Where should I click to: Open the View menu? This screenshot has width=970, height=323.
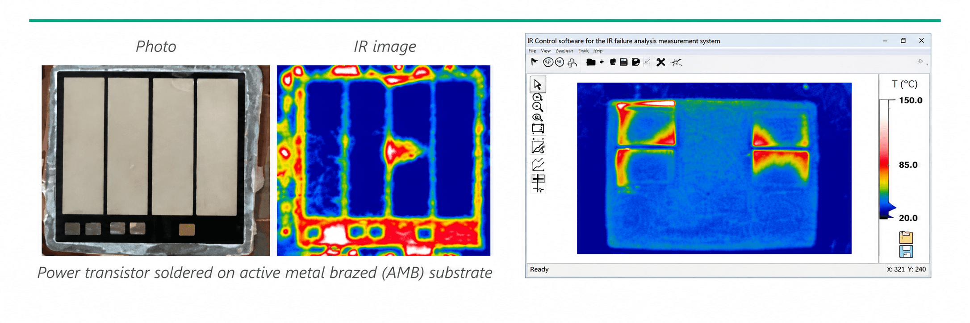pos(546,51)
